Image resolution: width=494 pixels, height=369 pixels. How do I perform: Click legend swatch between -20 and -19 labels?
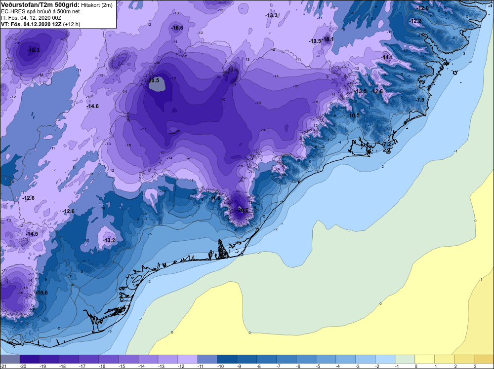coord(30,359)
